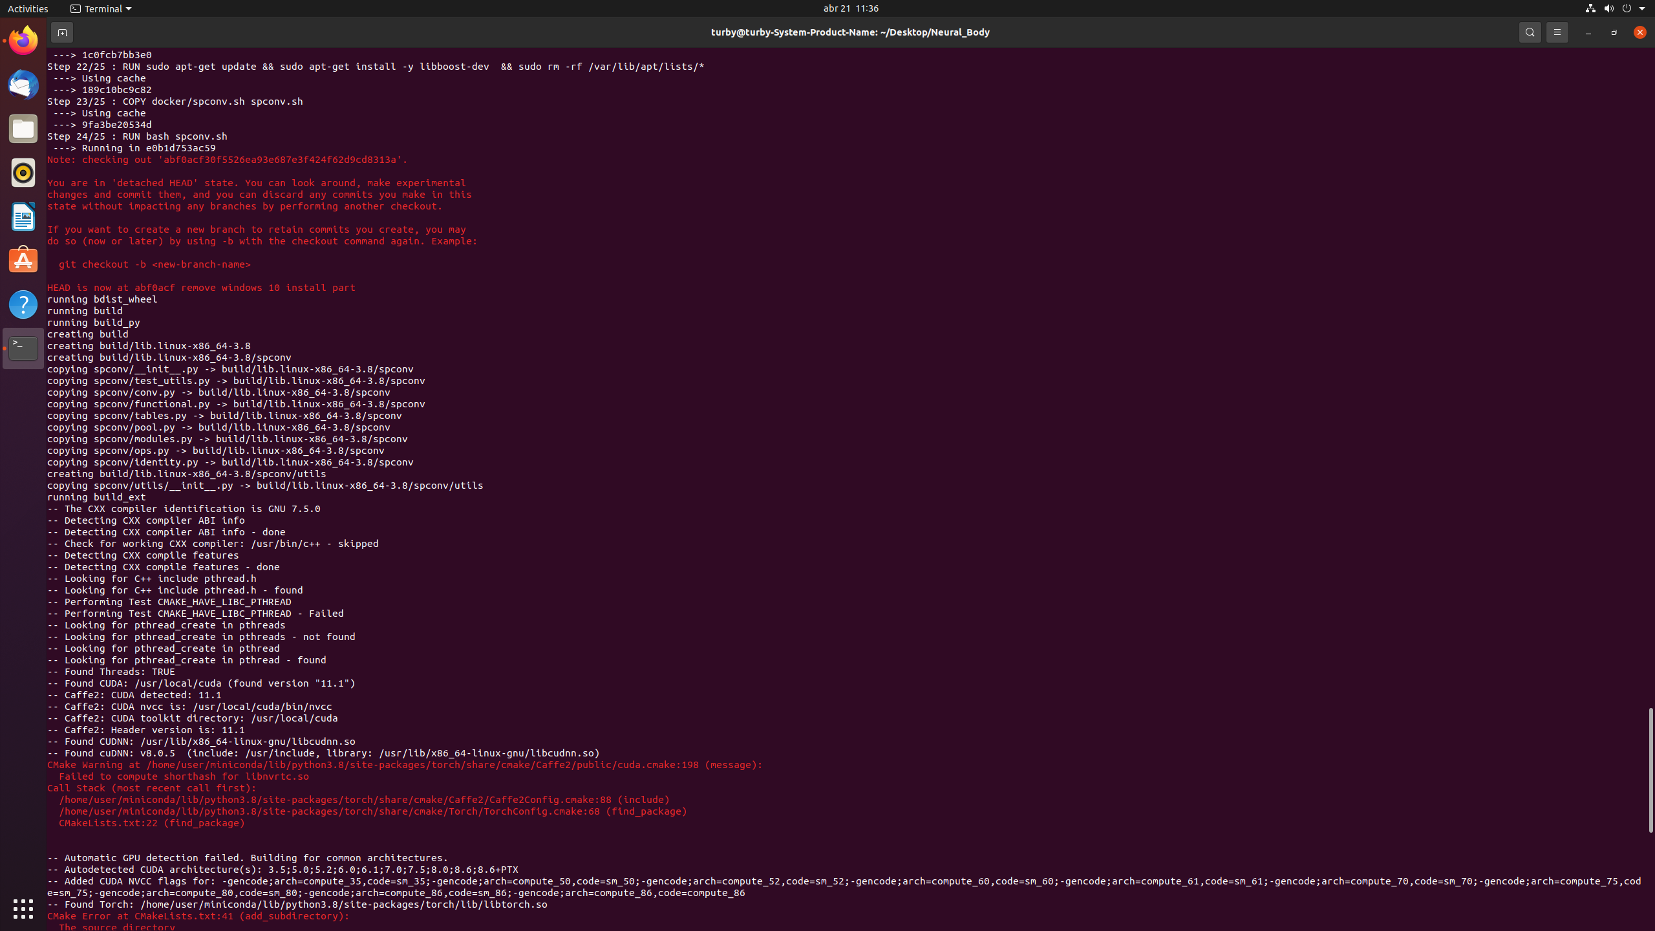Open the Help application
Image resolution: width=1655 pixels, height=931 pixels.
click(23, 304)
